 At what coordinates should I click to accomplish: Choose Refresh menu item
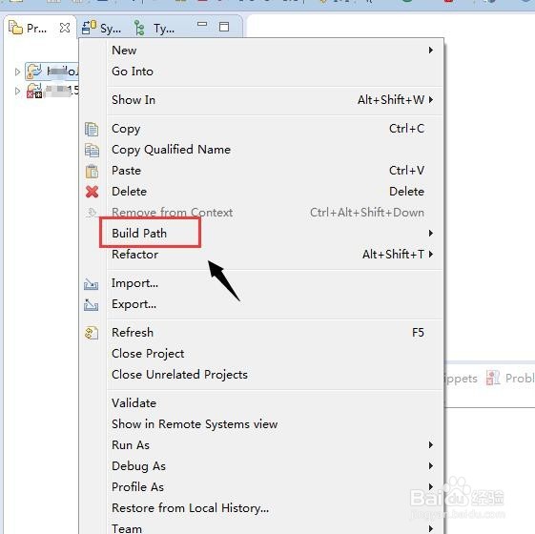coord(261,333)
